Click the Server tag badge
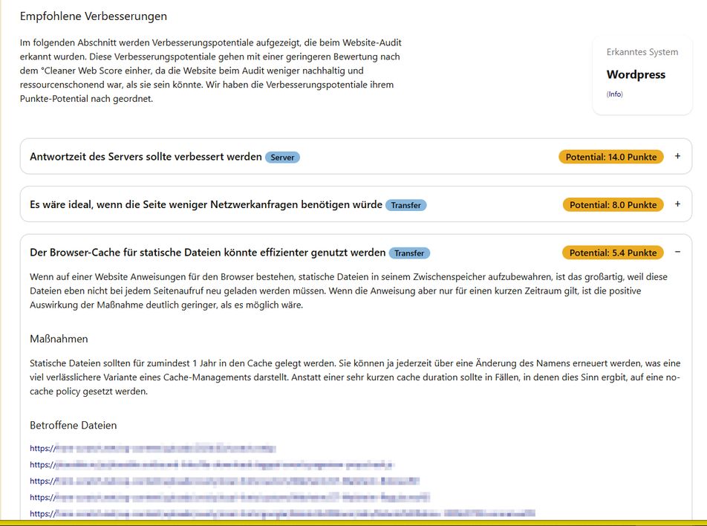 click(282, 157)
